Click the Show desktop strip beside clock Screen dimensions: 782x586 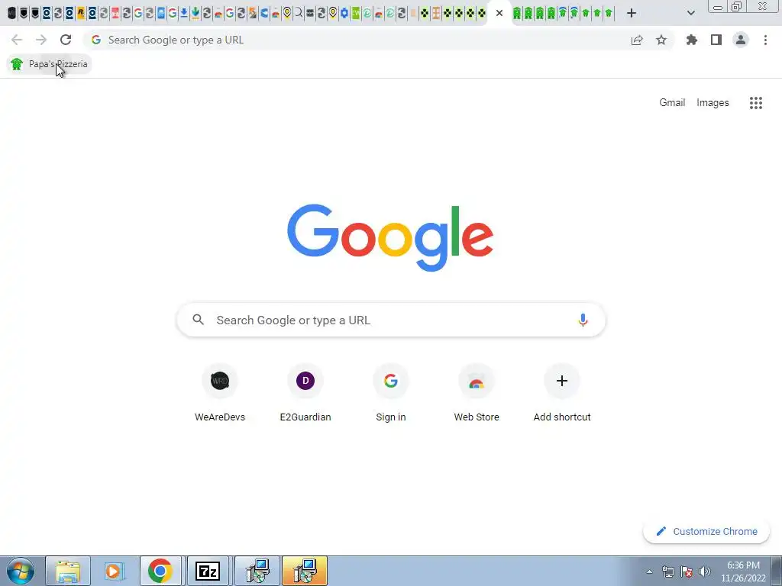coord(777,571)
